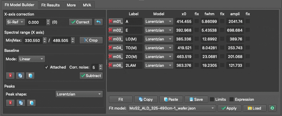The height and width of the screenshot is (116, 282).
Task: Click the Correct button
Action: 81,22
